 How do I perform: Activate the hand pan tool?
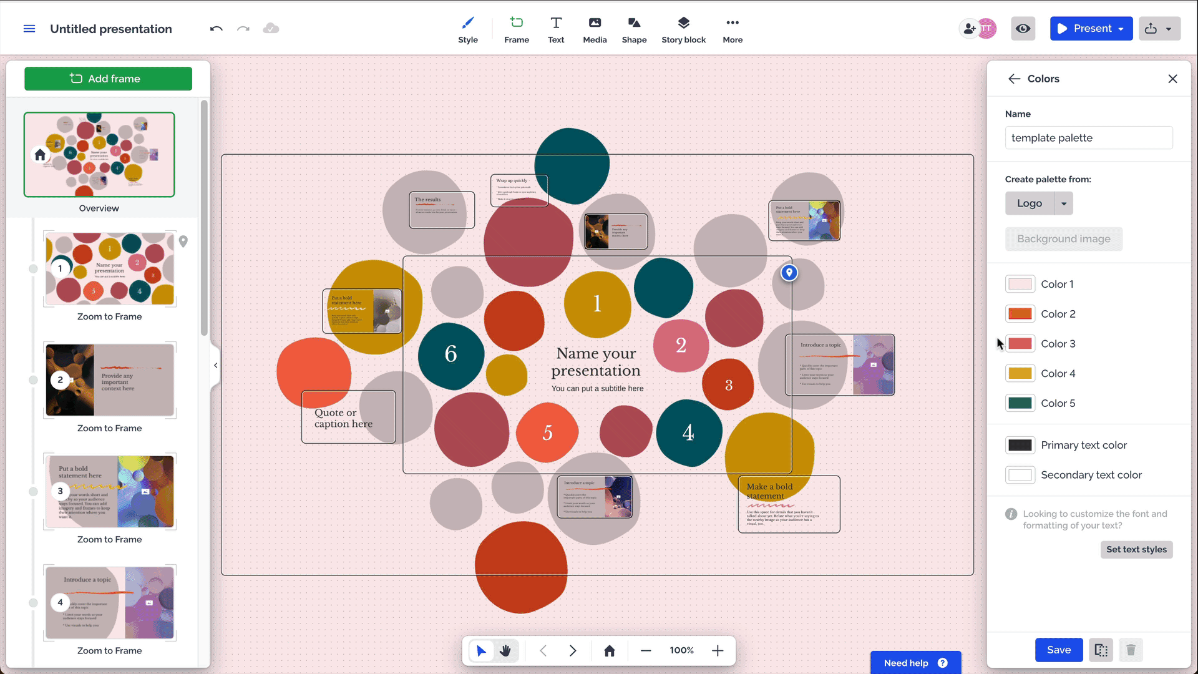[x=505, y=651]
